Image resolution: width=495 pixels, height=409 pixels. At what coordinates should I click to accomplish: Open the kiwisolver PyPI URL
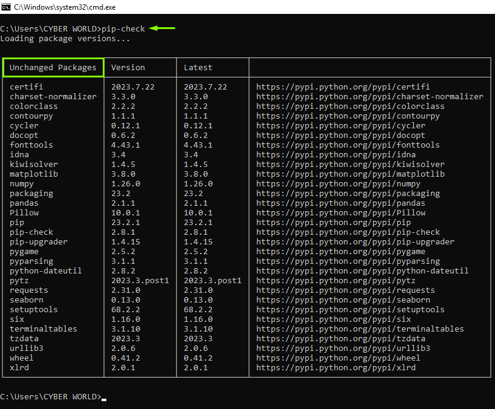point(351,165)
